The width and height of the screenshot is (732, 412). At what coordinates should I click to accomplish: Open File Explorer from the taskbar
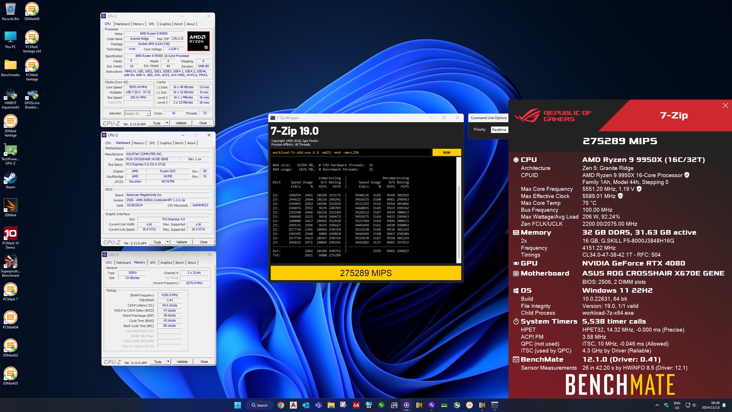(x=331, y=405)
